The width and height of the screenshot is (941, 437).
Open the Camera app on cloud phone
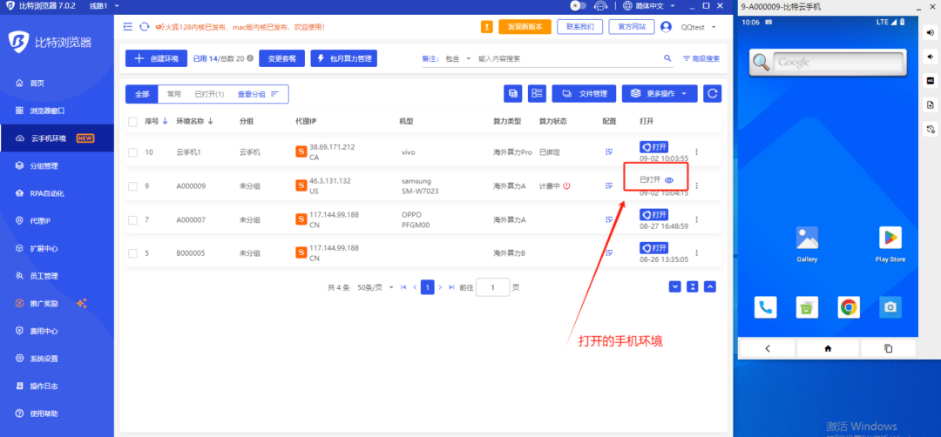tap(890, 307)
